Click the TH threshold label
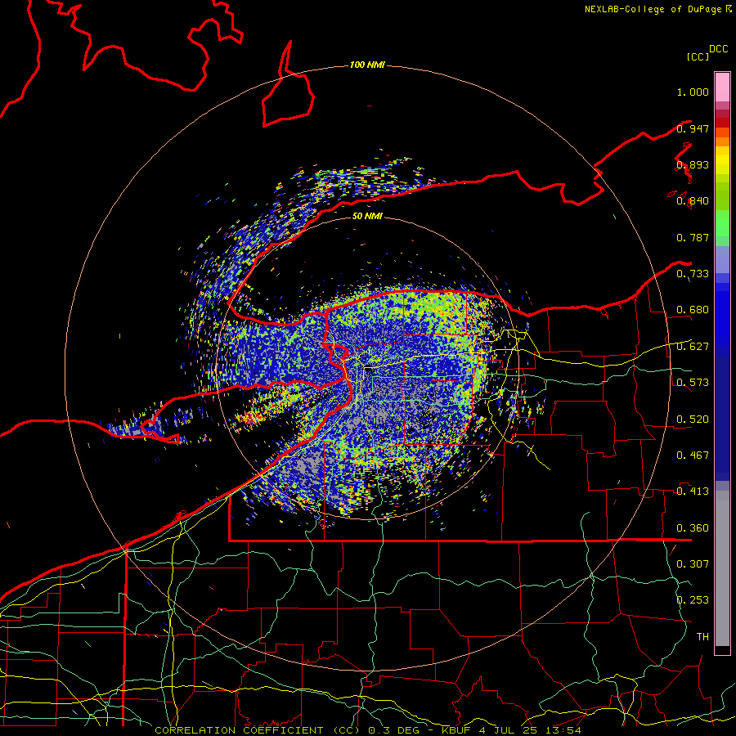Viewport: 736px width, 736px height. click(x=702, y=637)
